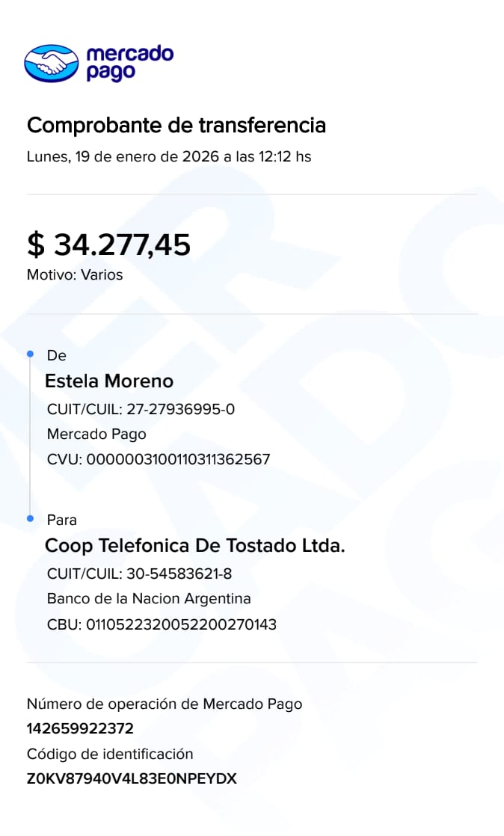504x836 pixels.
Task: Click the "mercado pago" wordmark text
Action: pos(129,63)
